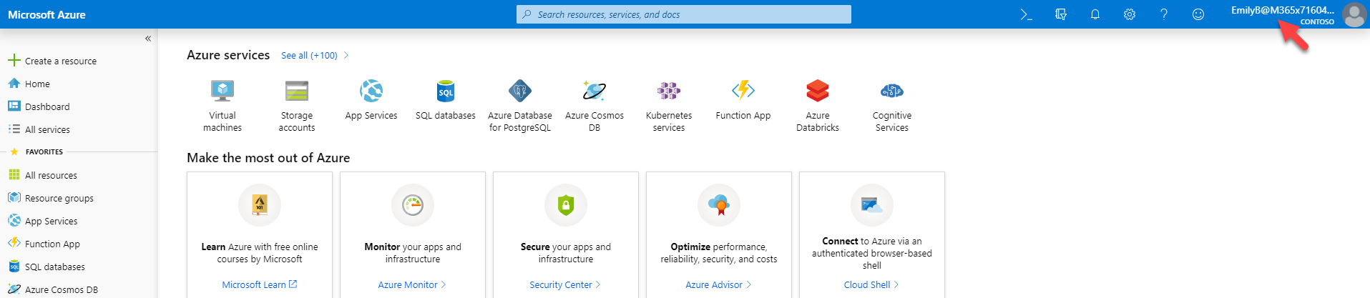Click Microsoft Azure portal title
Image resolution: width=1370 pixels, height=298 pixels.
47,14
